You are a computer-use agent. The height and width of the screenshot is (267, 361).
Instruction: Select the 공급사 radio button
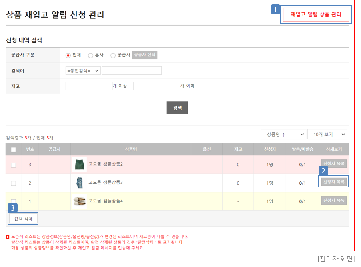point(113,55)
